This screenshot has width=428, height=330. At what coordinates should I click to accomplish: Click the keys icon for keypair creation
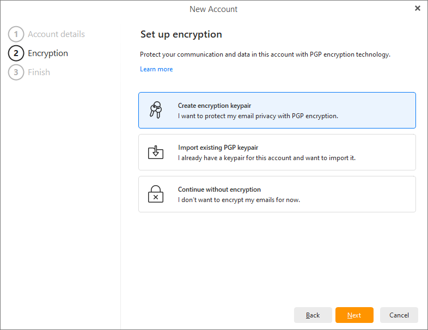click(x=156, y=110)
